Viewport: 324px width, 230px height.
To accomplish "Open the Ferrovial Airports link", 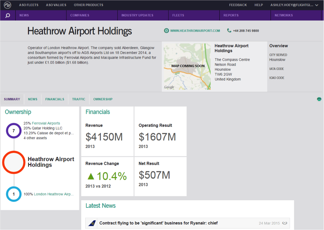I will pyautogui.click(x=46, y=123).
